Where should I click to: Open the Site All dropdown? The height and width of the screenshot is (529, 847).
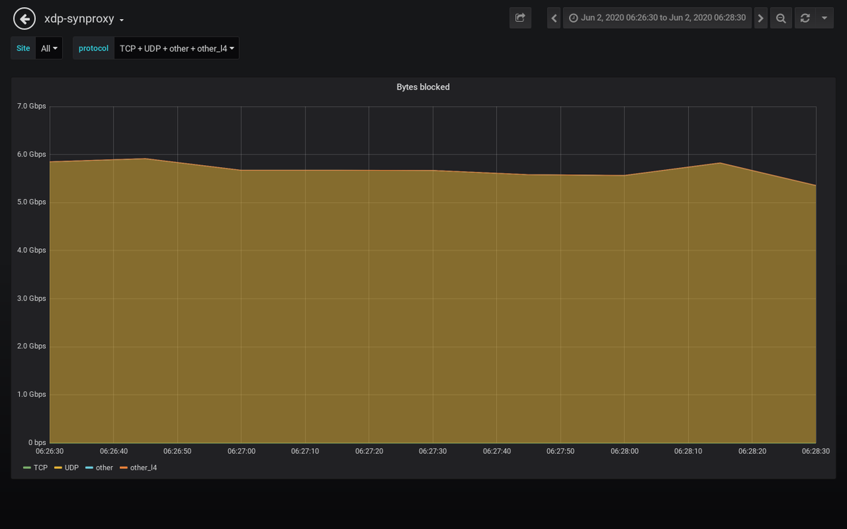49,48
